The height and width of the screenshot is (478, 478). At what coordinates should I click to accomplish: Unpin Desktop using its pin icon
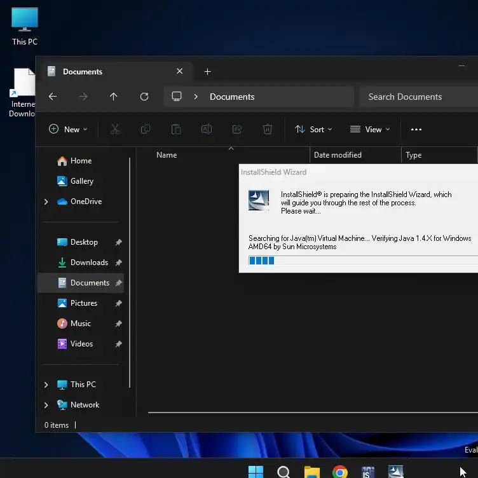[x=118, y=242]
